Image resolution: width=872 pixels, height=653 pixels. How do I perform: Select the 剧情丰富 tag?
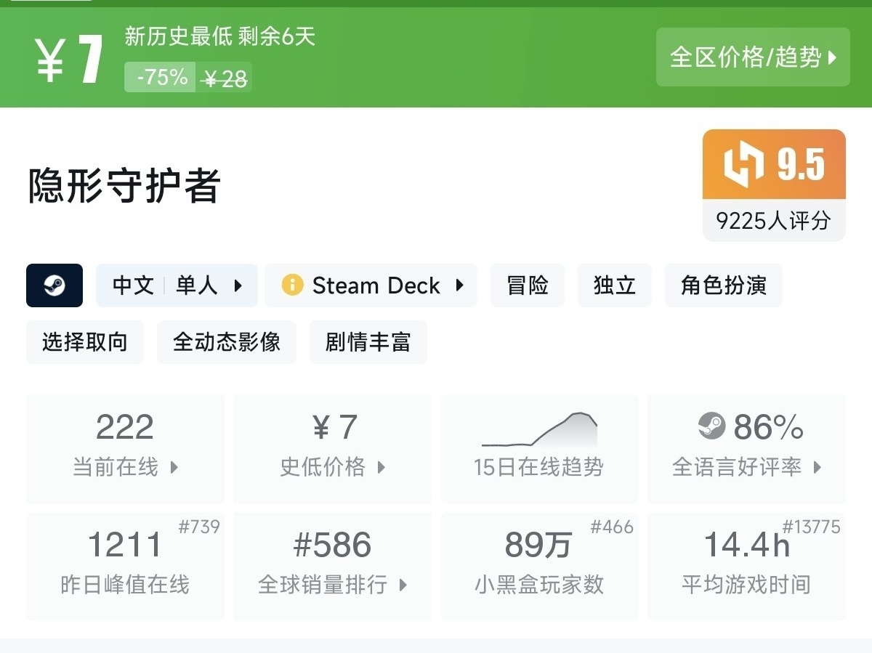(x=368, y=342)
